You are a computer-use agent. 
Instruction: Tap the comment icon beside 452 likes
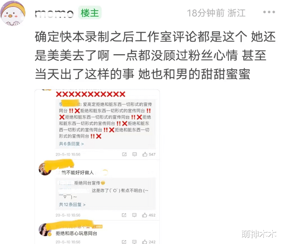point(134,215)
